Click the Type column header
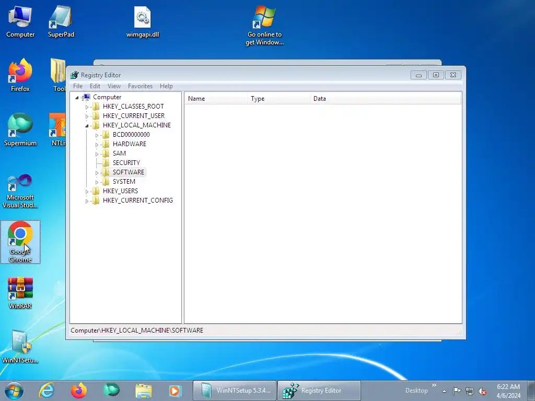This screenshot has height=401, width=535. [x=279, y=99]
